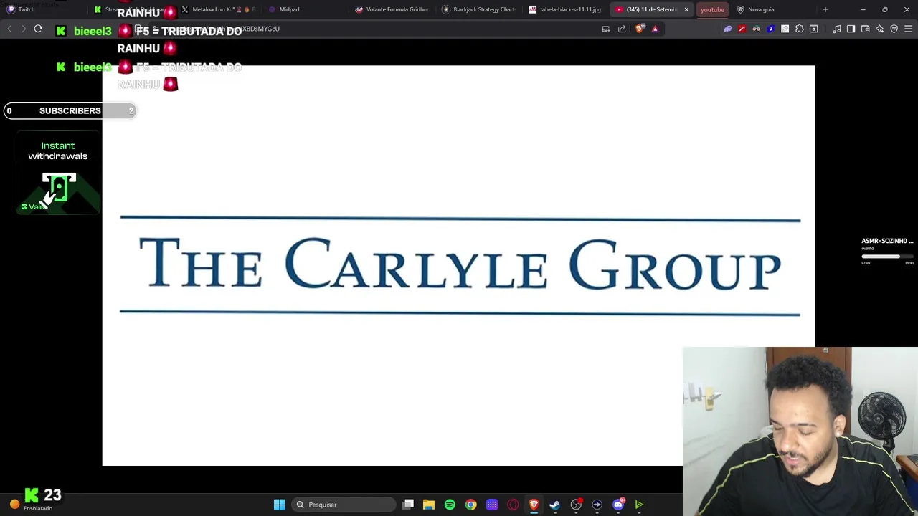Go back with the browser back arrow

[9, 29]
